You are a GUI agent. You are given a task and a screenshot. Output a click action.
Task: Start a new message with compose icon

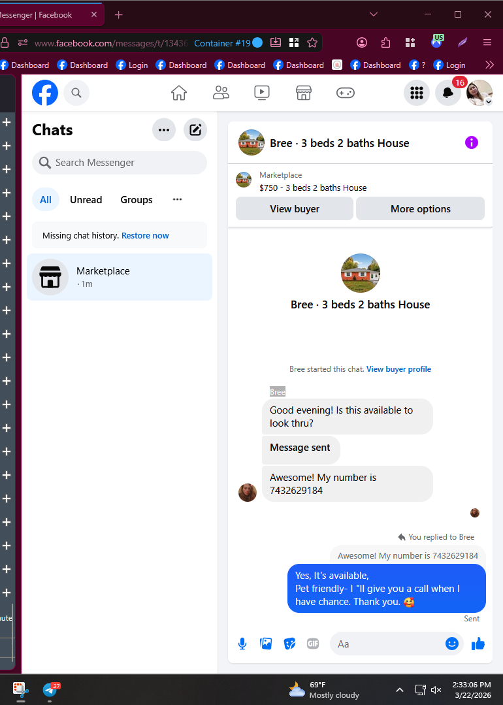click(x=195, y=130)
